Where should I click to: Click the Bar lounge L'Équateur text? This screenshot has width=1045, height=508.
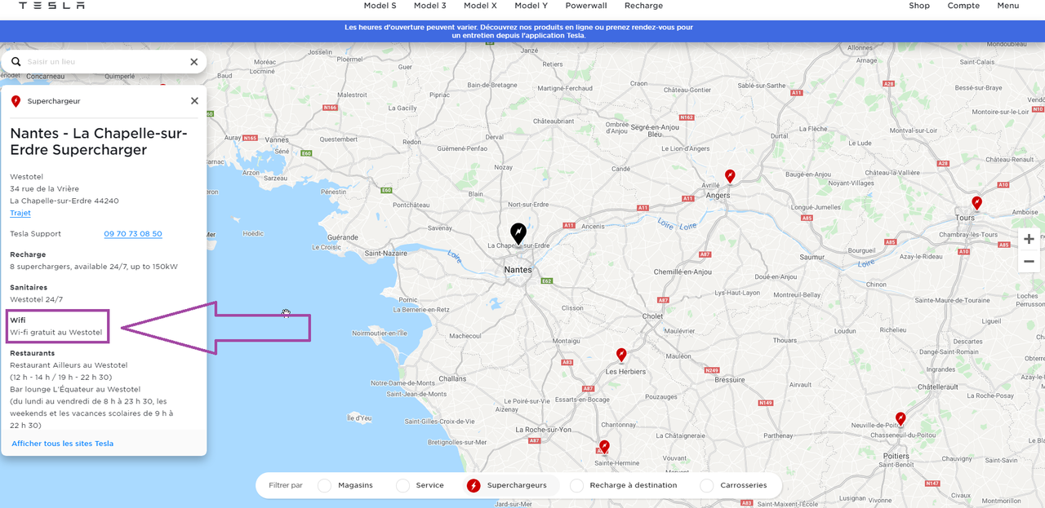75,389
